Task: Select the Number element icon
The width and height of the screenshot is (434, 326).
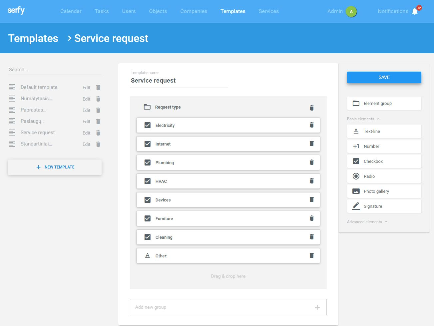Action: point(356,146)
